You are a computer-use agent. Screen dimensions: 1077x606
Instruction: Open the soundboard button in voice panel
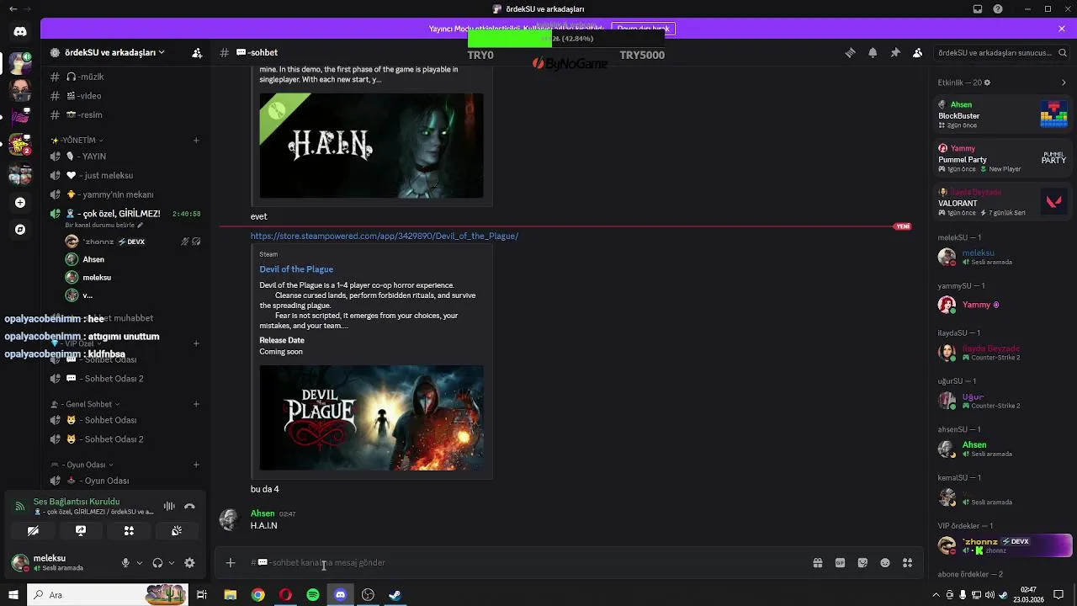pyautogui.click(x=177, y=531)
